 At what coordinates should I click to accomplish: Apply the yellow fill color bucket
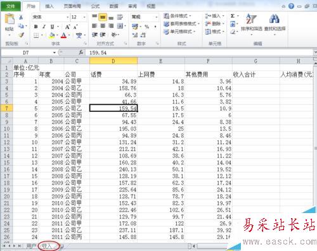tap(51, 35)
